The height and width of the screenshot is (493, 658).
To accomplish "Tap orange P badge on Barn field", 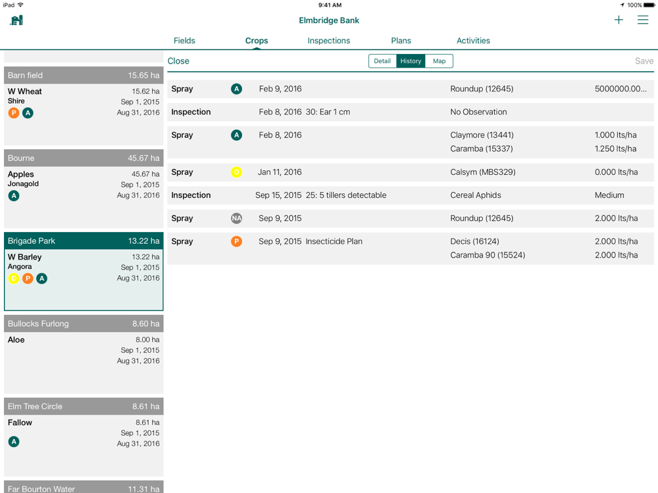I will click(14, 113).
